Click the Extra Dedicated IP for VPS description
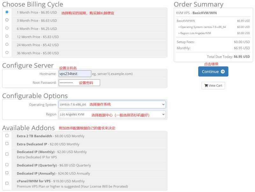The width and height of the screenshot is (255, 192). click(x=37, y=157)
